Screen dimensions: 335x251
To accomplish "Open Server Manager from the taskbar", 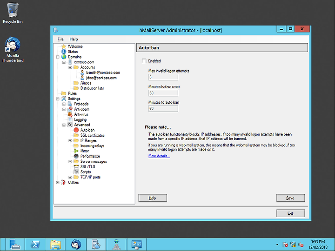I will (15, 244).
